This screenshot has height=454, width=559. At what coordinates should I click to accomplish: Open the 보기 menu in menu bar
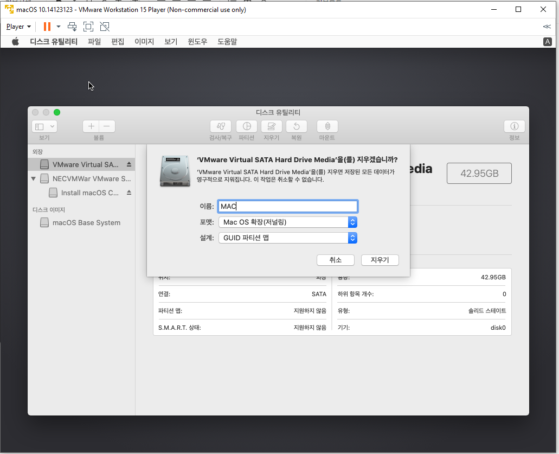(171, 42)
